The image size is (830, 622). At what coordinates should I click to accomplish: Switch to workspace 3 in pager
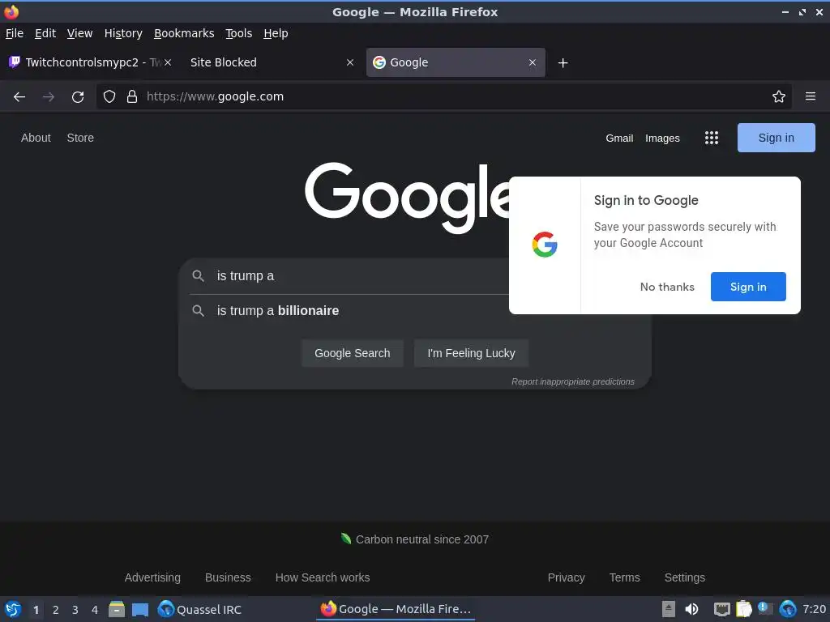coord(75,610)
